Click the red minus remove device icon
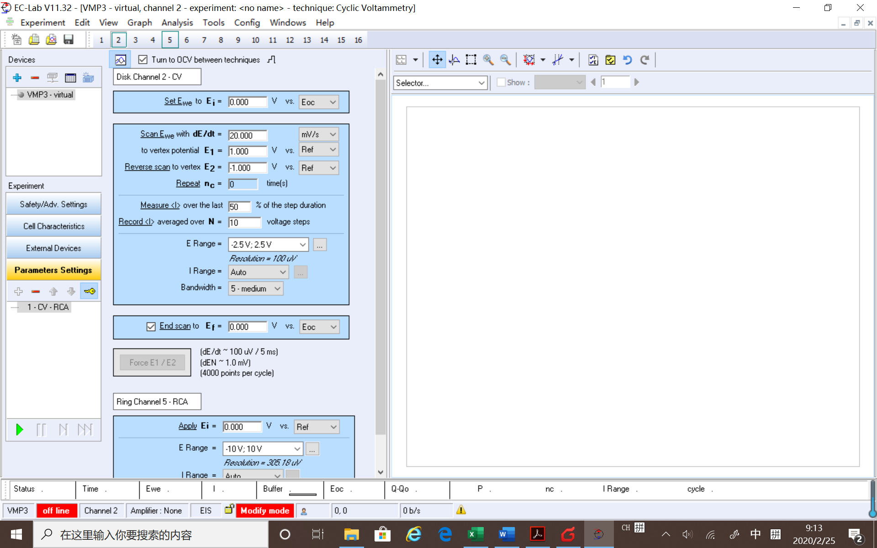This screenshot has width=877, height=548. [x=35, y=78]
